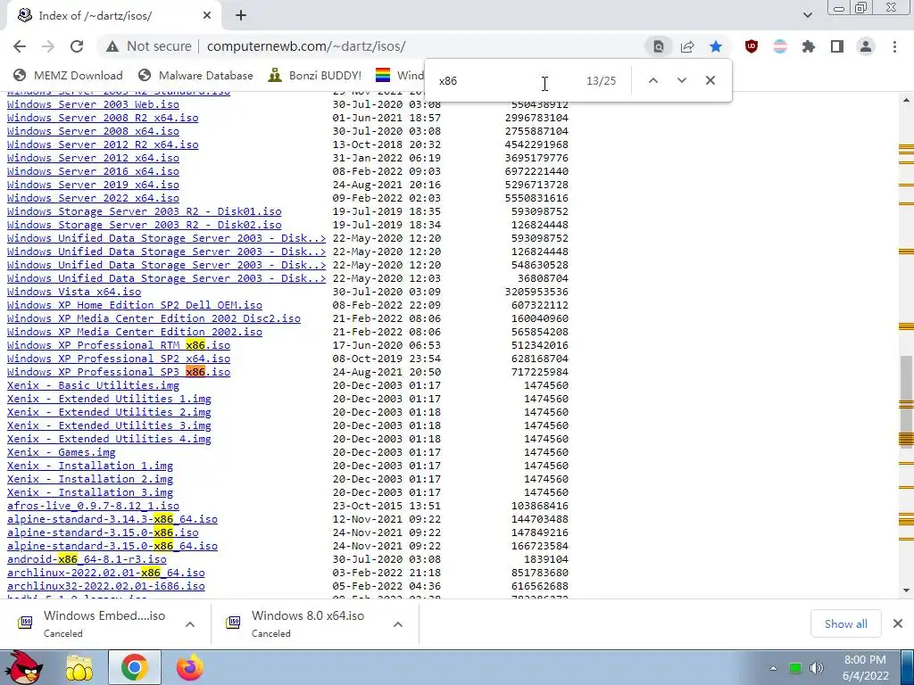Go back to the previous page
This screenshot has height=685, width=914.
click(x=20, y=46)
